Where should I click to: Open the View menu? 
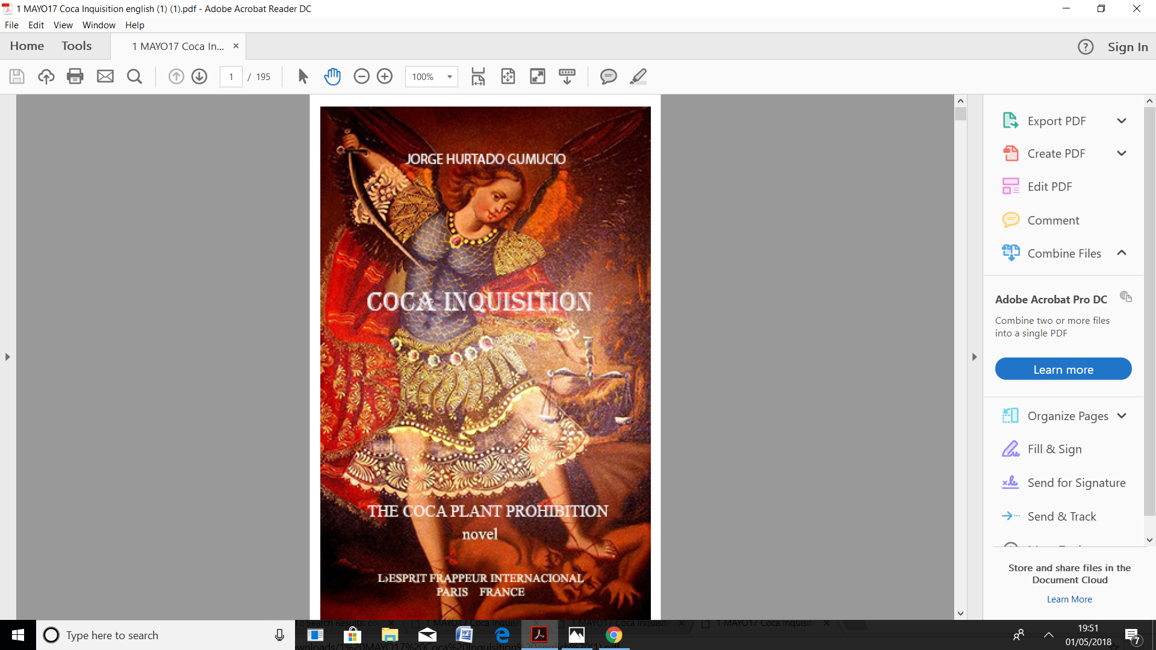(63, 25)
